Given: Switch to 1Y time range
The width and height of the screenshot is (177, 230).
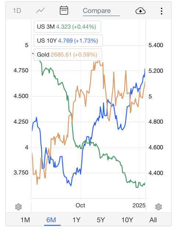Looking at the screenshot, I should point(76,220).
